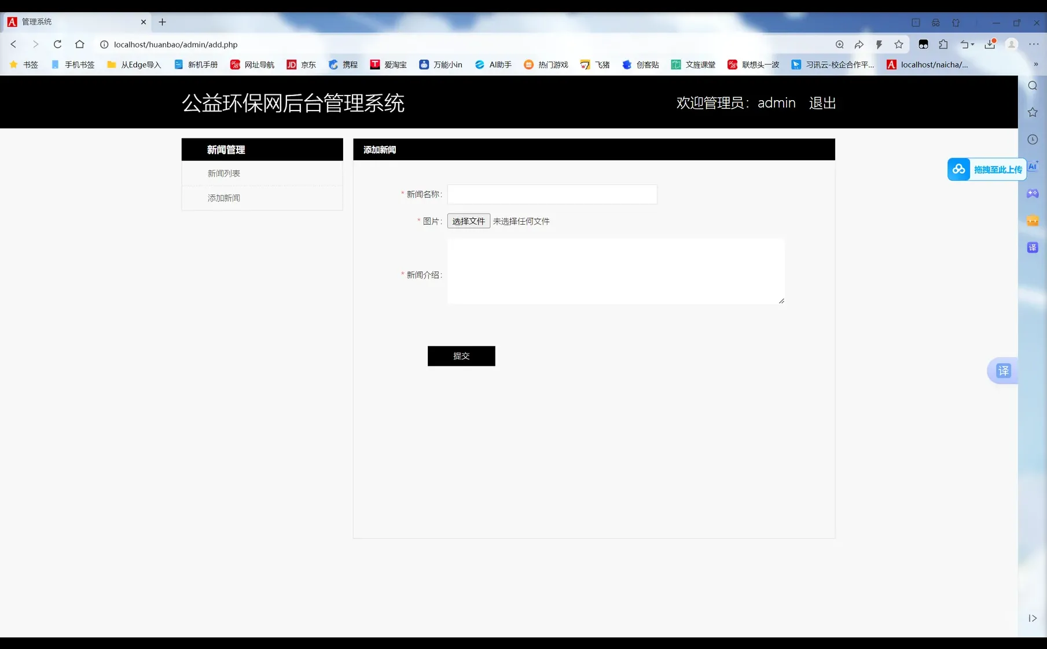Open the browser extensions puzzle icon
Image resolution: width=1047 pixels, height=649 pixels.
pyautogui.click(x=943, y=44)
